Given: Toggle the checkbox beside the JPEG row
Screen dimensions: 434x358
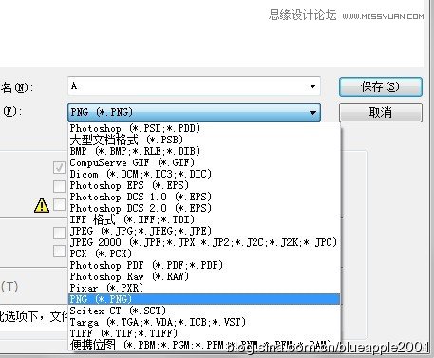Looking at the screenshot, I should 60,233.
